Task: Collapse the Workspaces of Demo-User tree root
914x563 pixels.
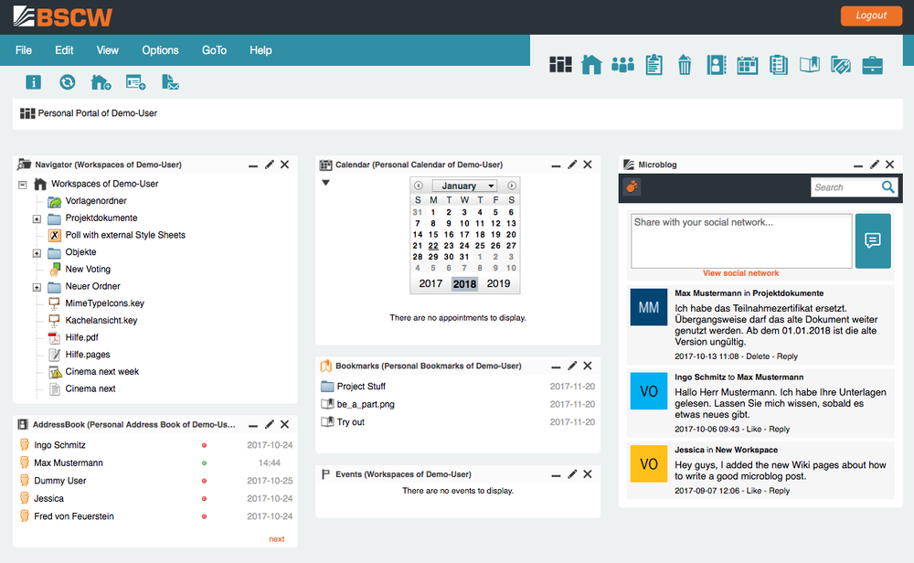Action: click(x=22, y=183)
